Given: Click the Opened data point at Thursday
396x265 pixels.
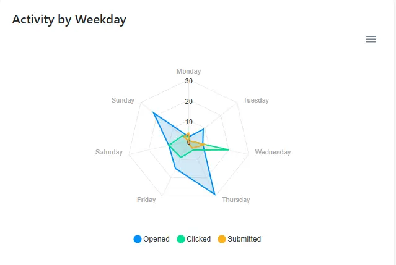Looking at the screenshot, I should click(215, 195).
